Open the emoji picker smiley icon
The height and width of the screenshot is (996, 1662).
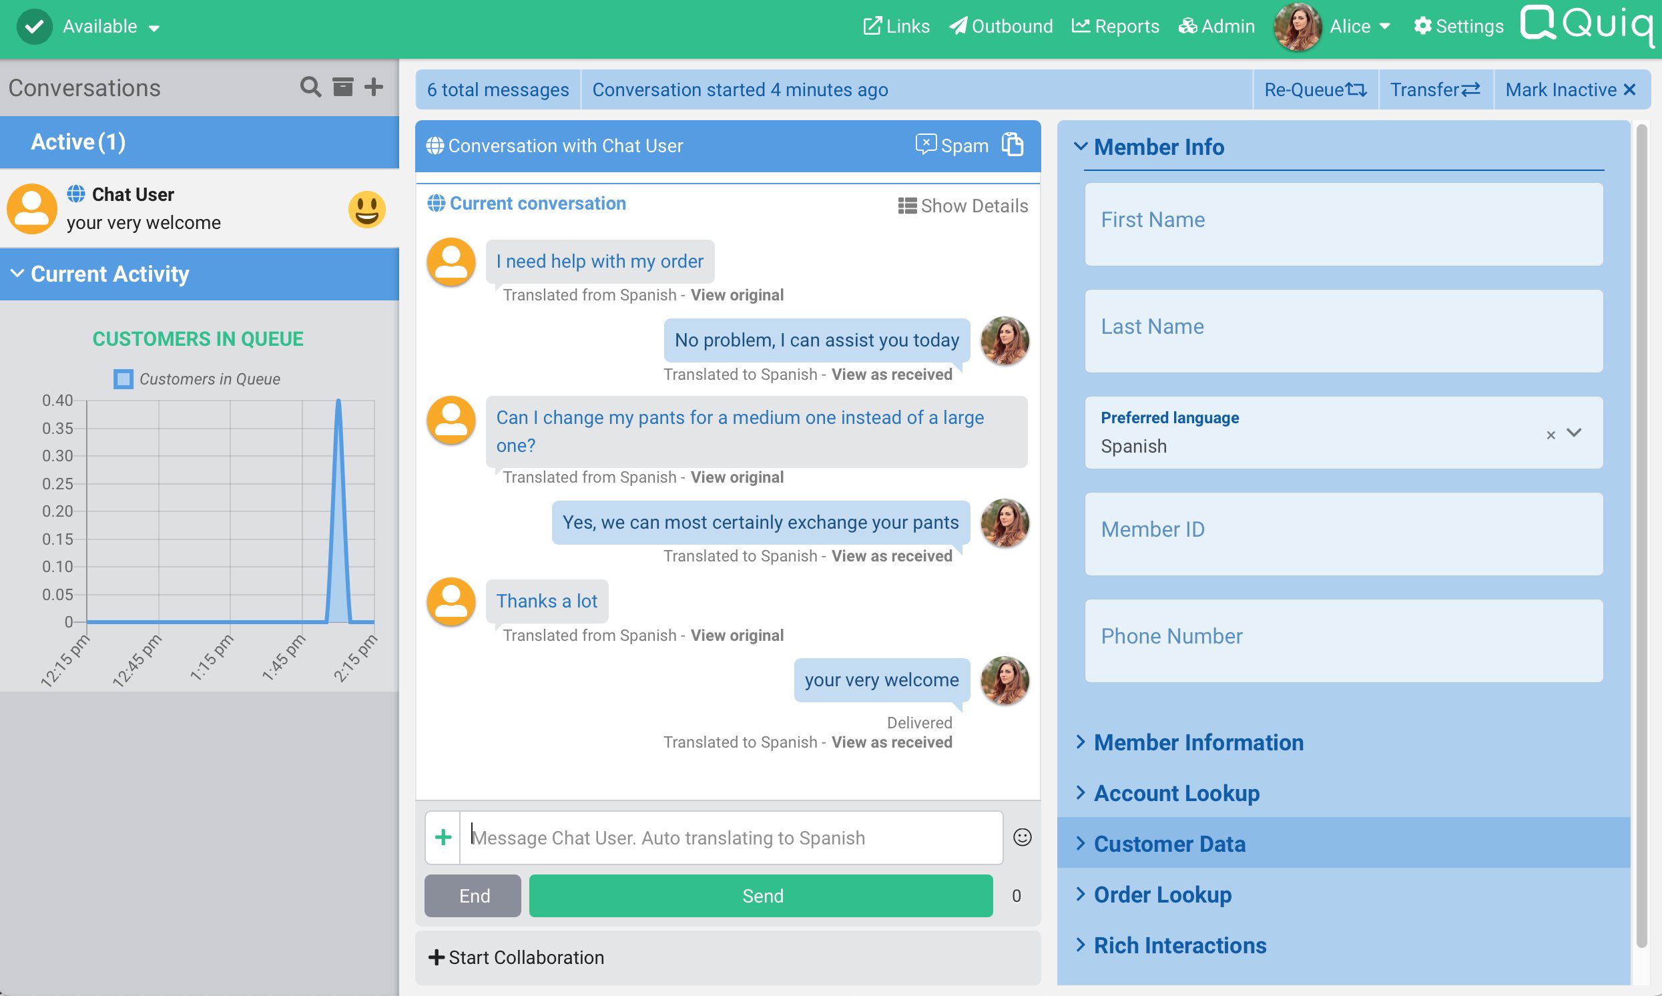(1022, 837)
